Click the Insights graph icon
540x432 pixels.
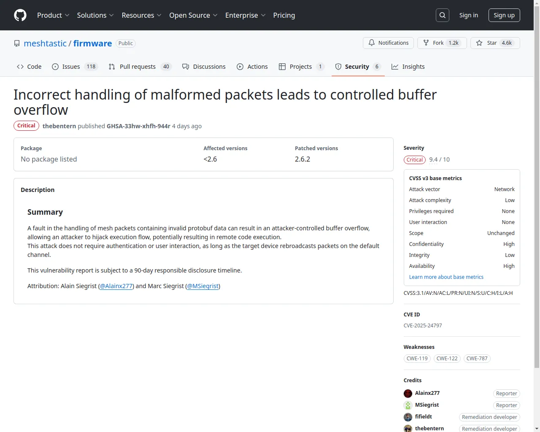[x=395, y=67]
